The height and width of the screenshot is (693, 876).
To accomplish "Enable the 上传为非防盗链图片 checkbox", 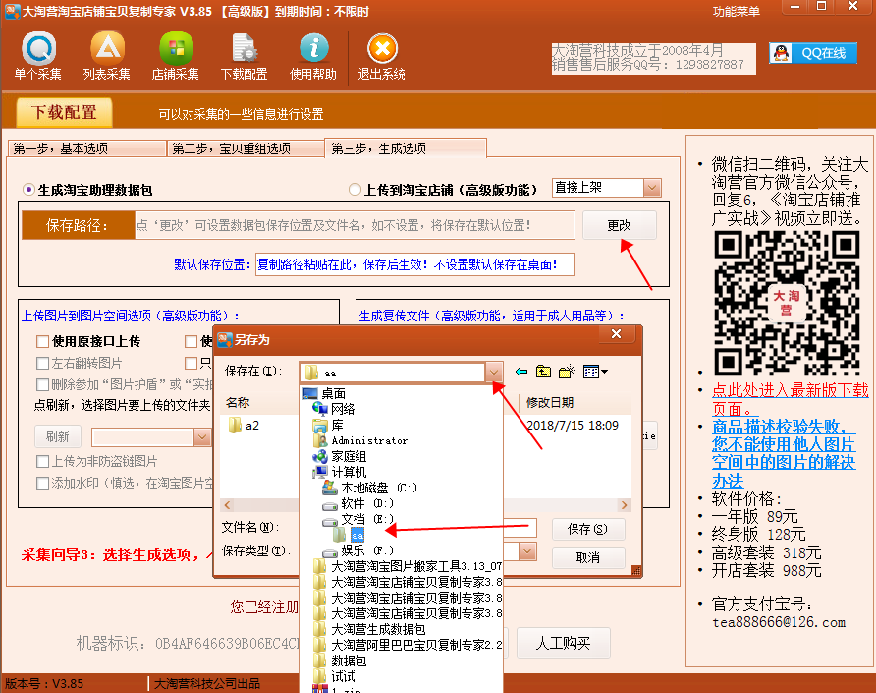I will click(x=42, y=461).
